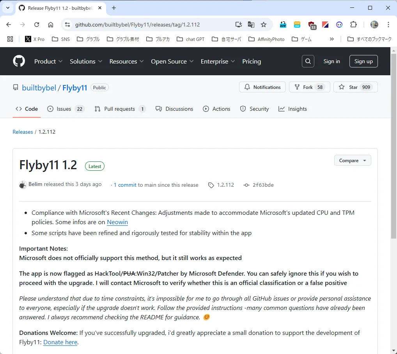
Task: Click the Belim author name
Action: tap(35, 184)
